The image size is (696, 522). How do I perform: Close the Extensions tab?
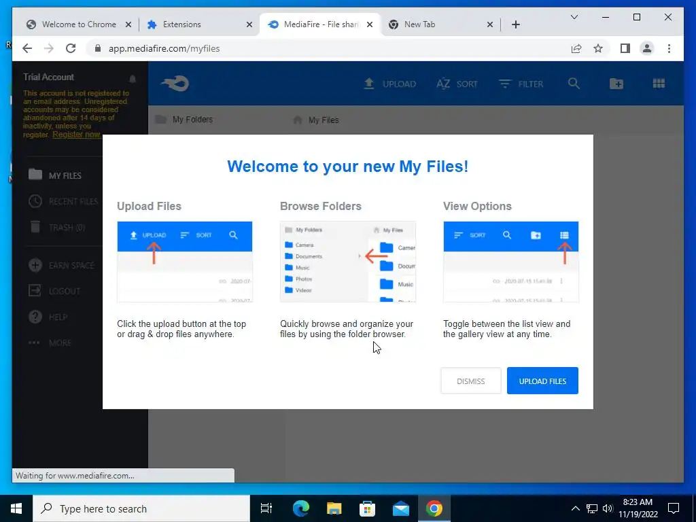click(249, 24)
